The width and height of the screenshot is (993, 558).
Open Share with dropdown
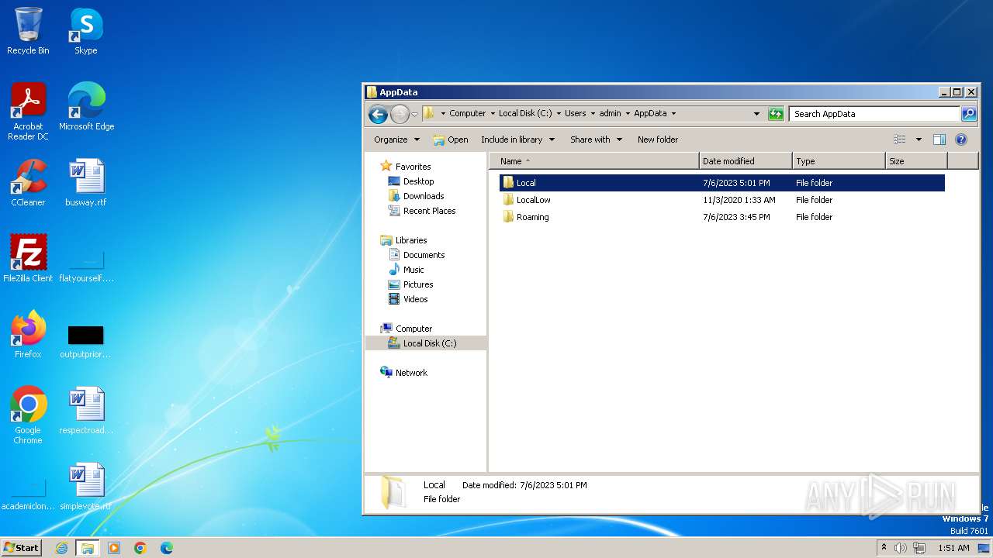[597, 139]
